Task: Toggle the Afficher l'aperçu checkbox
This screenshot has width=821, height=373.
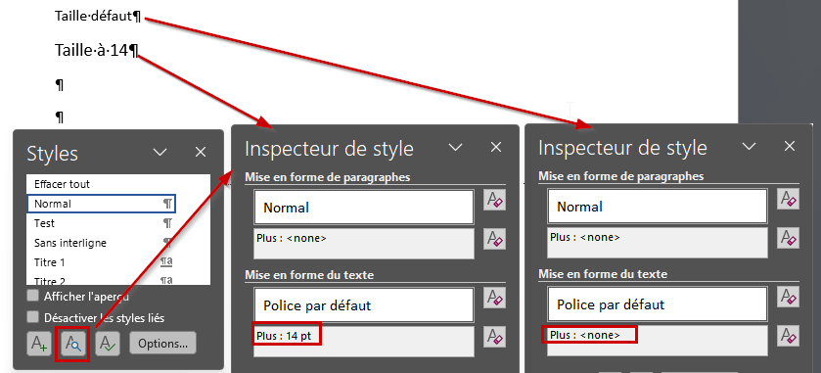Action: coord(33,296)
